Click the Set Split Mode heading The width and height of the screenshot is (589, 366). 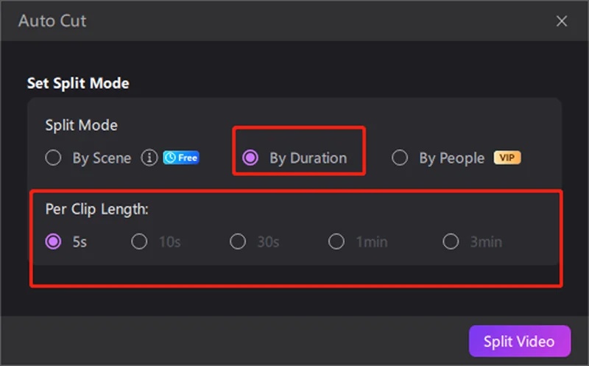click(78, 83)
